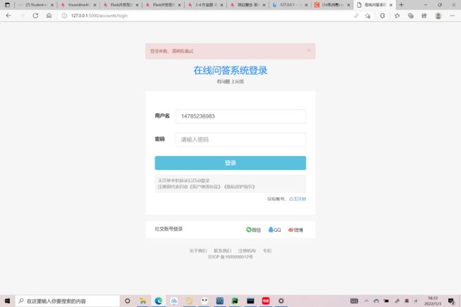Add page to favorites star icon

pos(368,16)
